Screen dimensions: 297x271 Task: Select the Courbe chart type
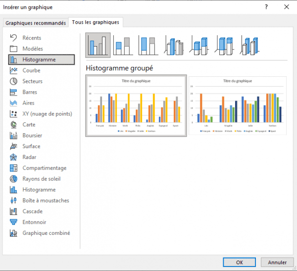(x=42, y=70)
